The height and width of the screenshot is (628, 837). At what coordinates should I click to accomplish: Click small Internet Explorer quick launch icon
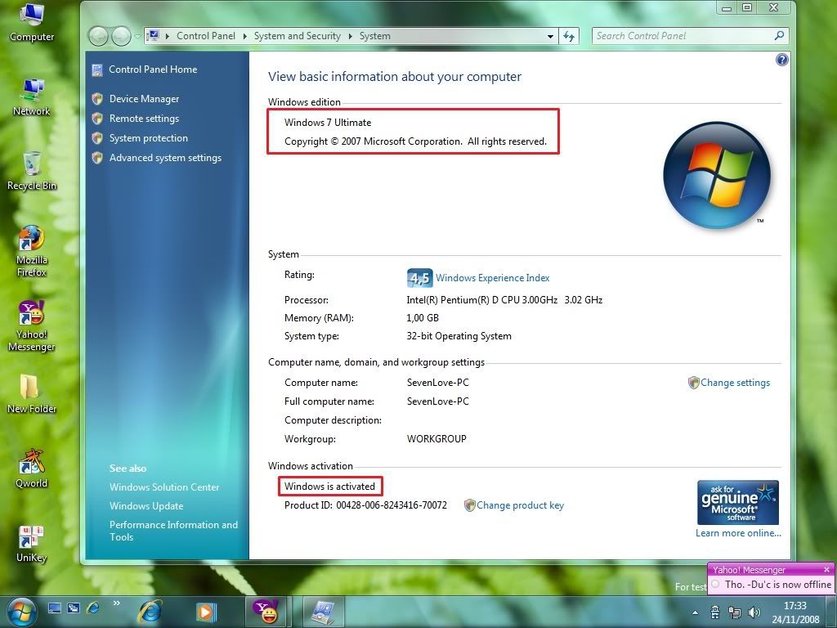[x=93, y=608]
